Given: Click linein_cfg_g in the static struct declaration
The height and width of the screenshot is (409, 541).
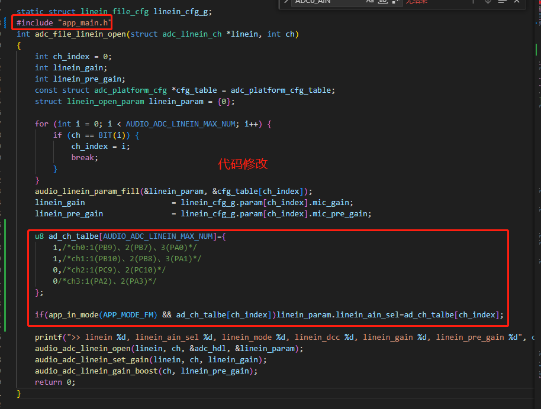Looking at the screenshot, I should click(181, 12).
